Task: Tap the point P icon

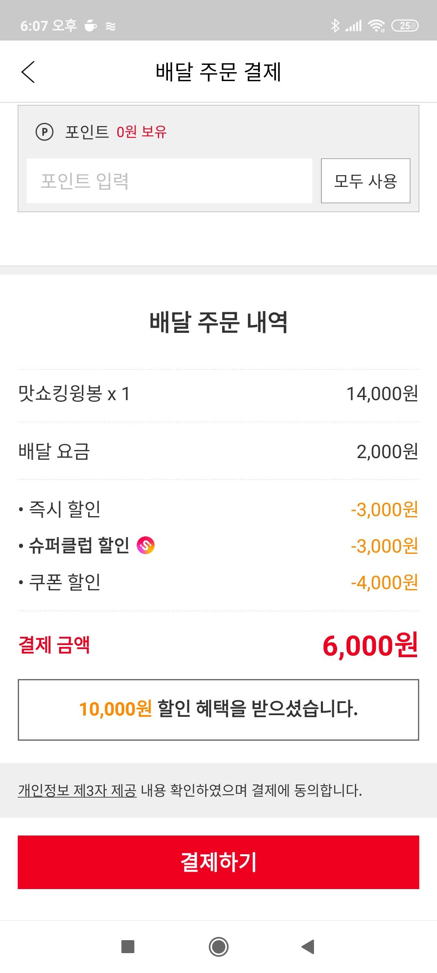Action: tap(45, 132)
